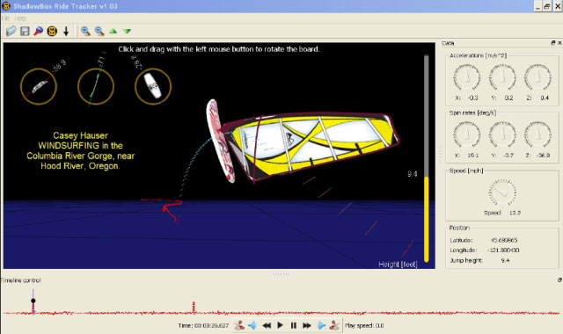
Task: Click the Speed value 13.2
Action: point(515,213)
